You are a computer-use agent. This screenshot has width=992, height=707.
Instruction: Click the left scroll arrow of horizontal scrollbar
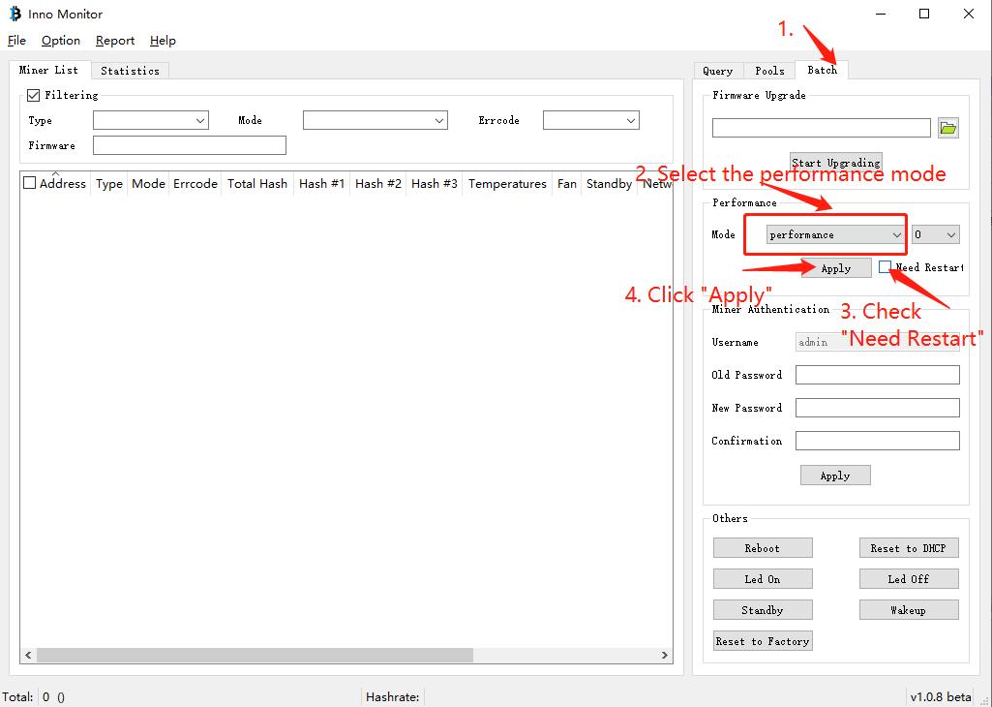coord(28,655)
